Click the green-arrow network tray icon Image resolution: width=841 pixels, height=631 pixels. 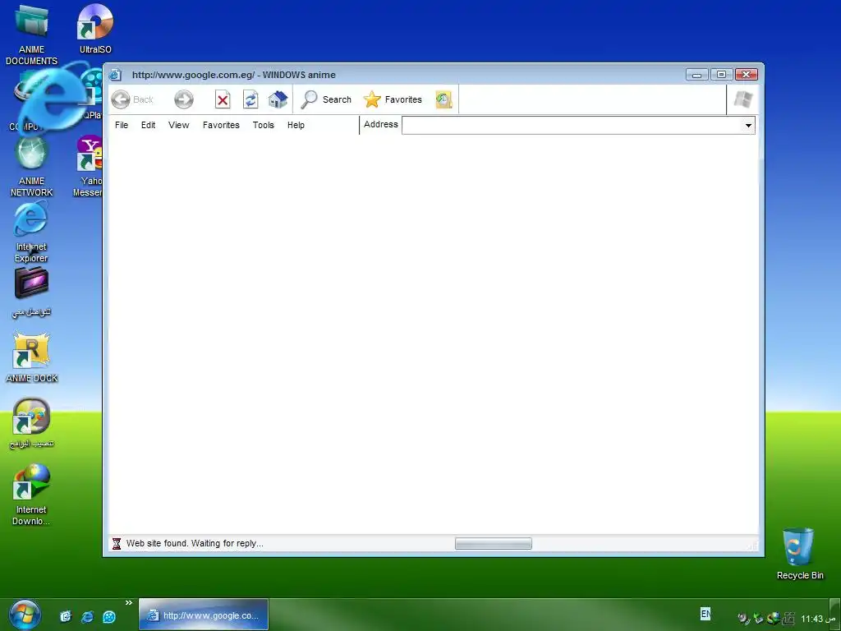(758, 618)
